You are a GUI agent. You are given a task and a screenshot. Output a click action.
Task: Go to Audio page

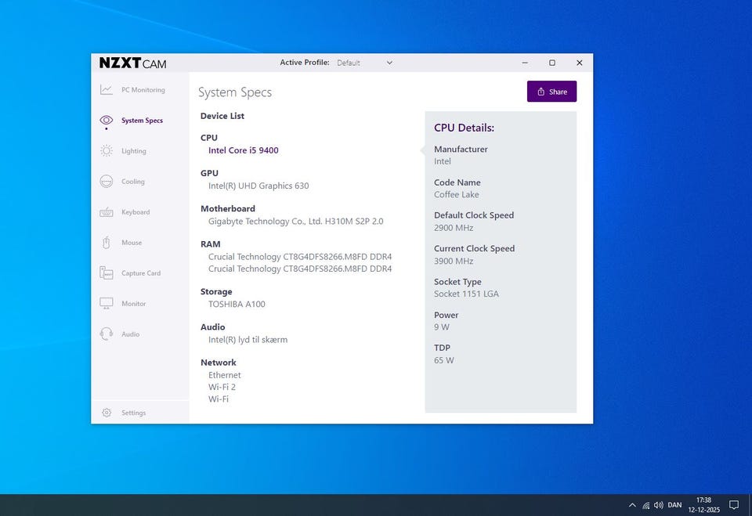click(131, 334)
